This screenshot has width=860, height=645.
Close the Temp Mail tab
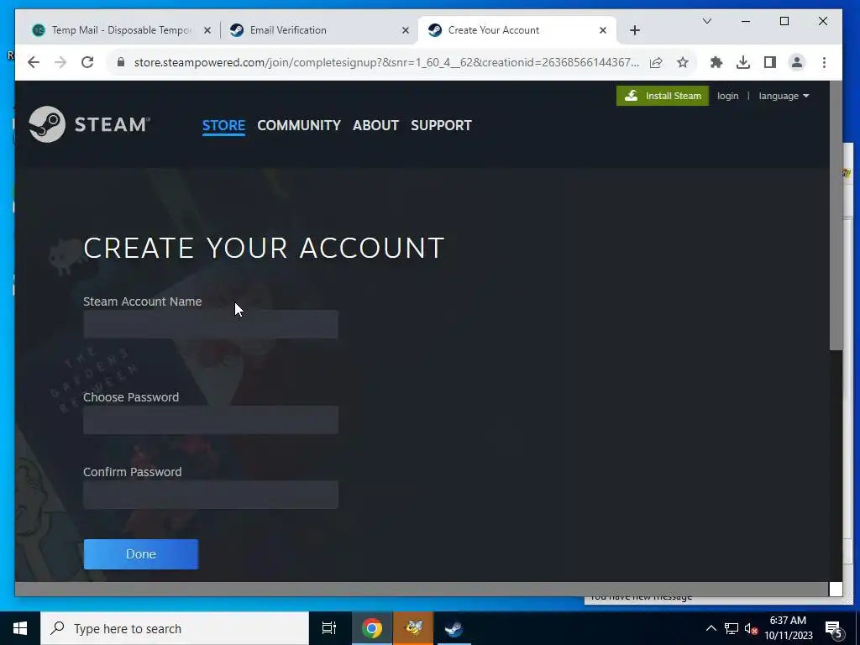pos(207,31)
